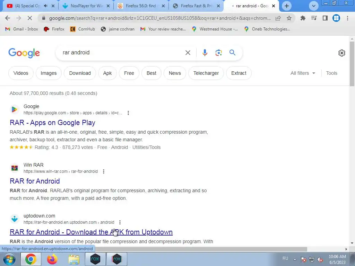Click the Google logo
Viewport: 355px width, 266px height.
pos(24,53)
